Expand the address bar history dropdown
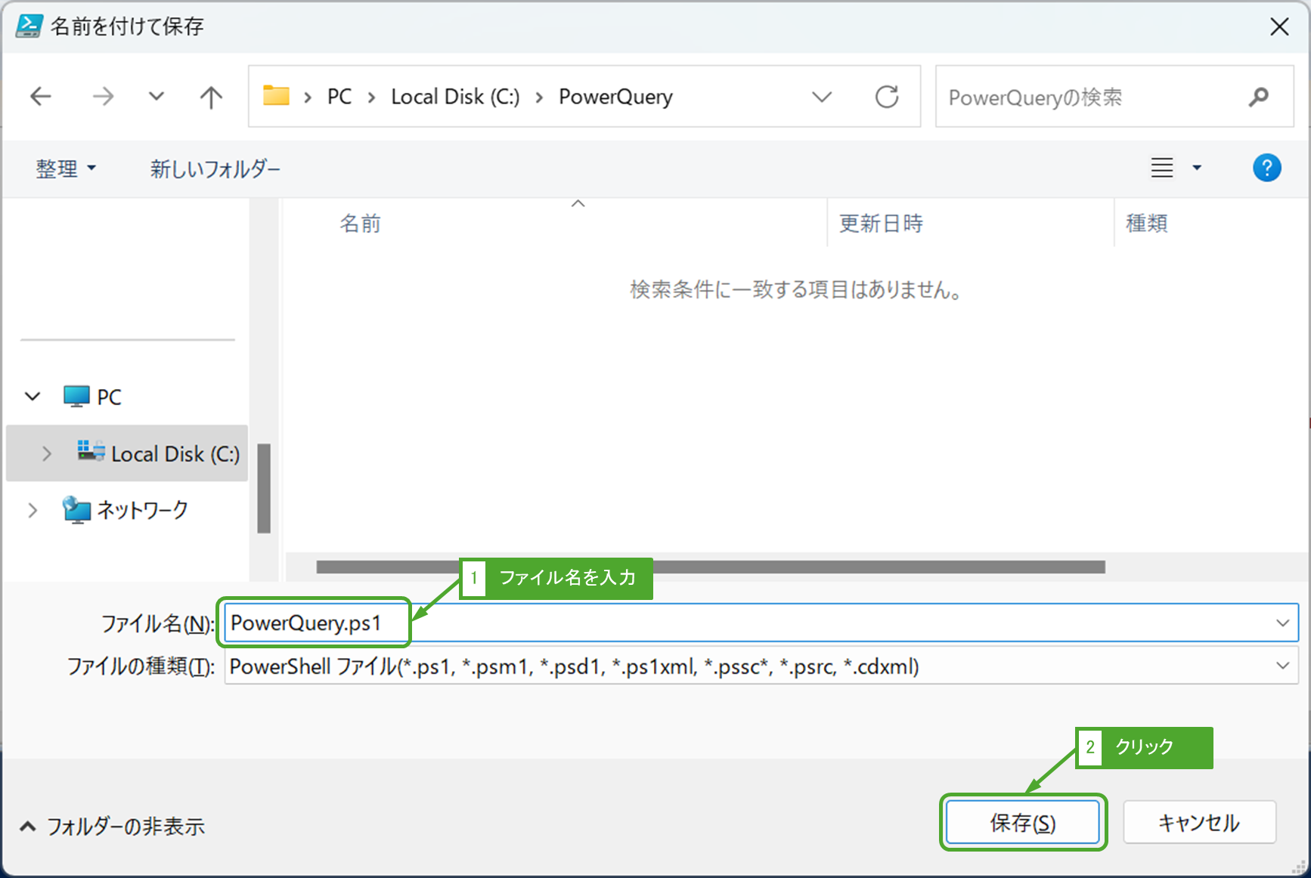The width and height of the screenshot is (1311, 878). click(821, 96)
